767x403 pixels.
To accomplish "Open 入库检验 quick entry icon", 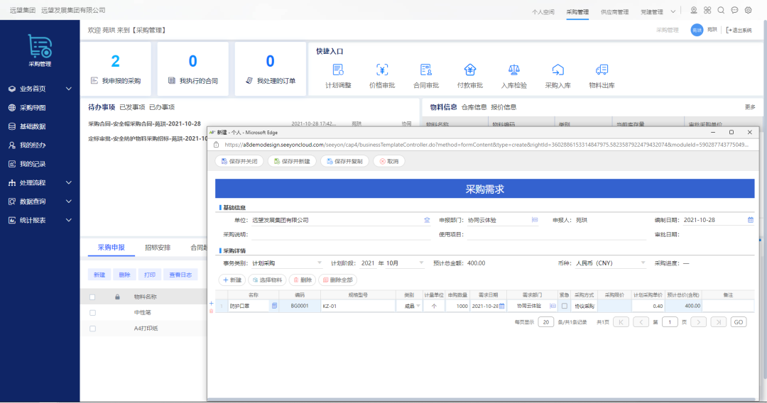I will (x=513, y=70).
